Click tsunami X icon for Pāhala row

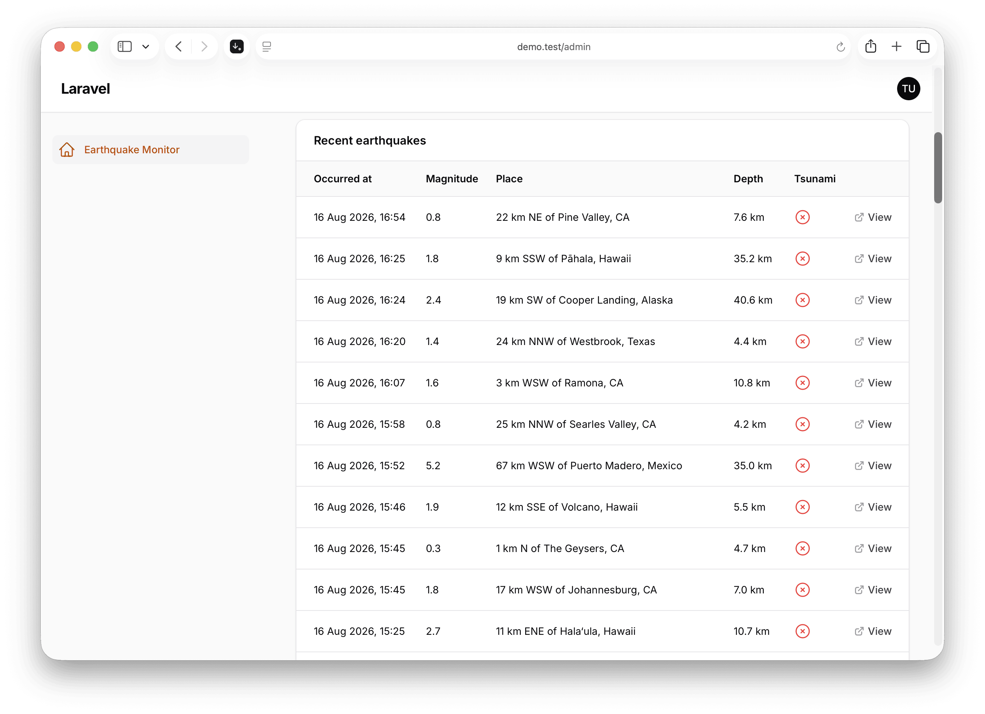click(803, 259)
